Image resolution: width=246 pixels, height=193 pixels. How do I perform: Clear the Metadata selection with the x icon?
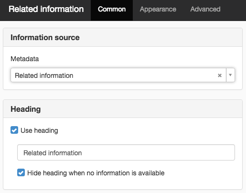coord(220,75)
